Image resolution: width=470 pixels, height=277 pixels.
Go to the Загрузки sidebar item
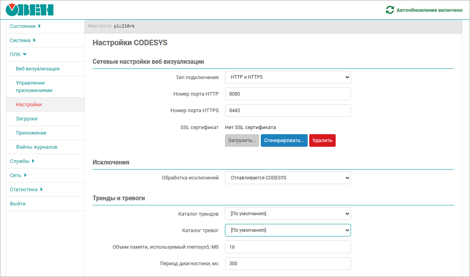26,119
